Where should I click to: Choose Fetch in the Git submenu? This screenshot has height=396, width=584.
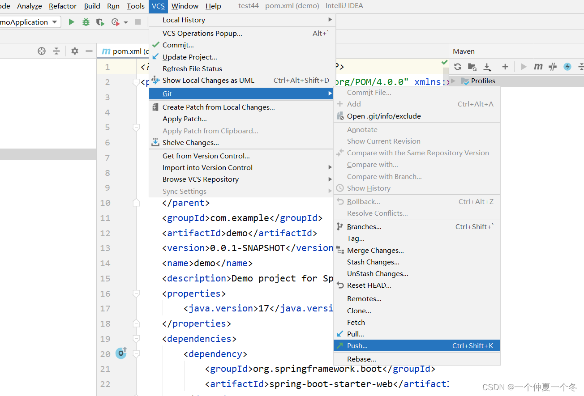tap(417, 322)
